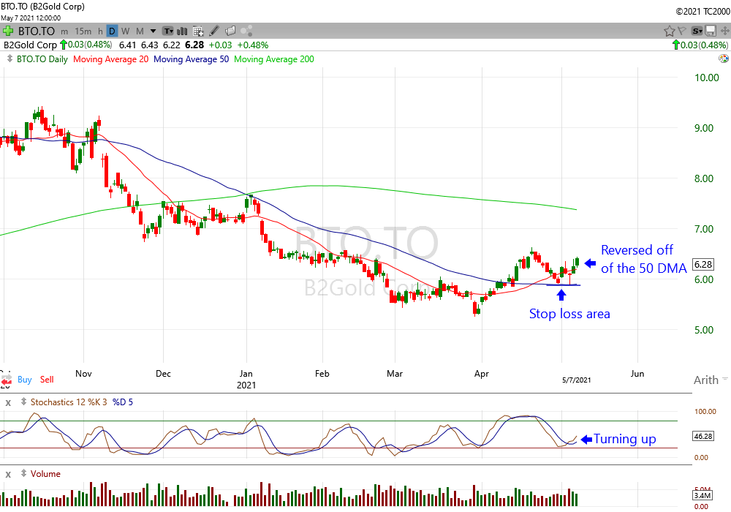Click the add-to-layout grid icon

(x=198, y=31)
